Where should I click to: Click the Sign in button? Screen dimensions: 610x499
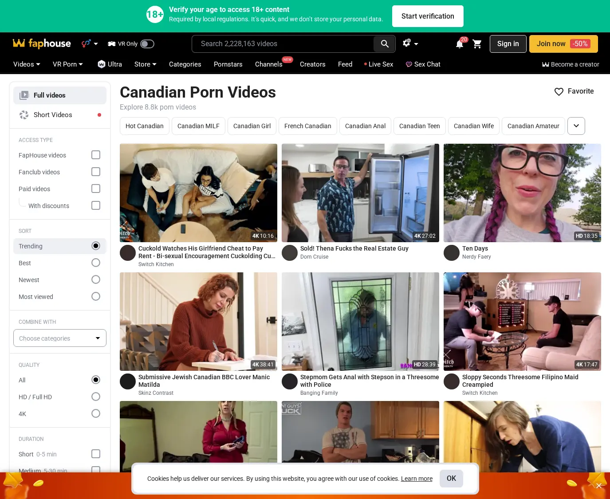pyautogui.click(x=508, y=44)
